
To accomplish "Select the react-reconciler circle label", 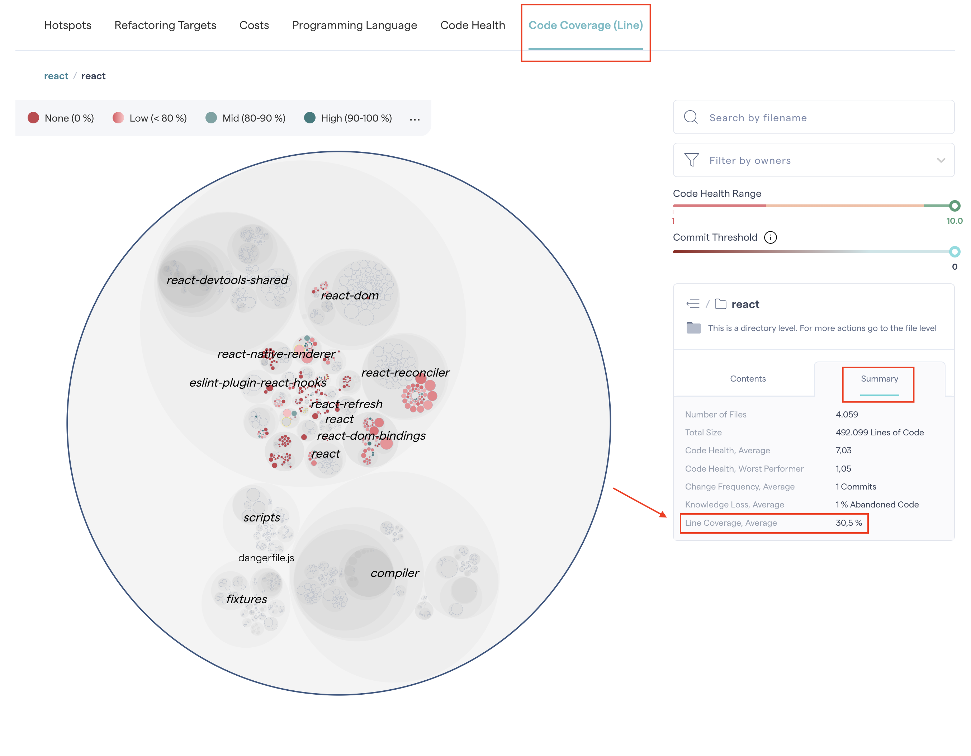I will pos(405,373).
